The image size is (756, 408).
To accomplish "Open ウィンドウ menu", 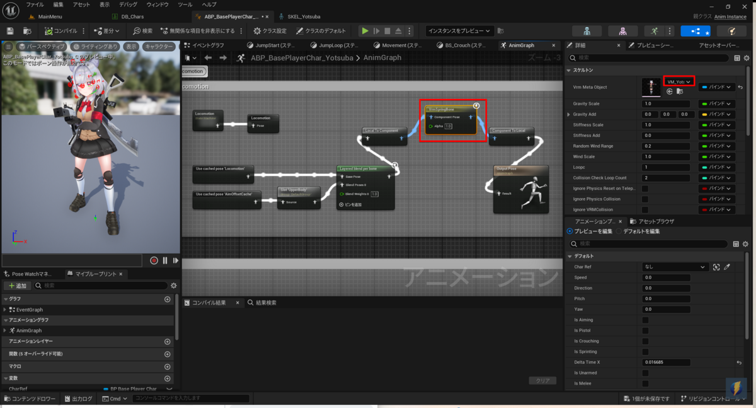I will tap(157, 4).
